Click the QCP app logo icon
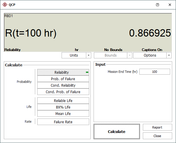Image resolution: width=176 pixels, height=143 pixels. point(5,5)
